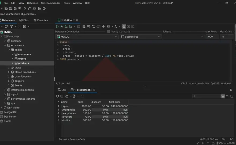
Task: Open file using the main toolbar folder icon
Action: (x=6, y=9)
